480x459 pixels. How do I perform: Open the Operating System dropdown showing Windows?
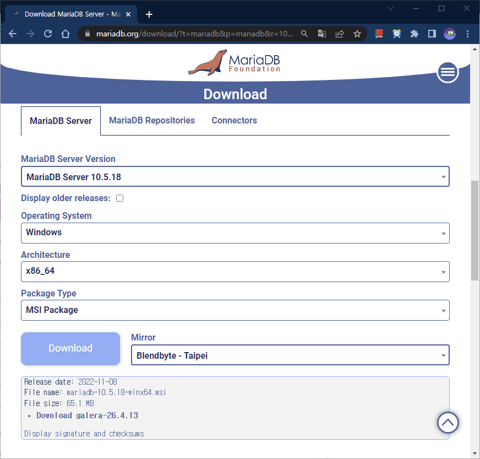coord(235,233)
